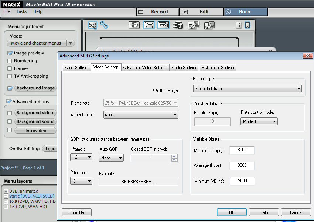
Task: Click the first page-curl picture icon
Action: pos(194,25)
